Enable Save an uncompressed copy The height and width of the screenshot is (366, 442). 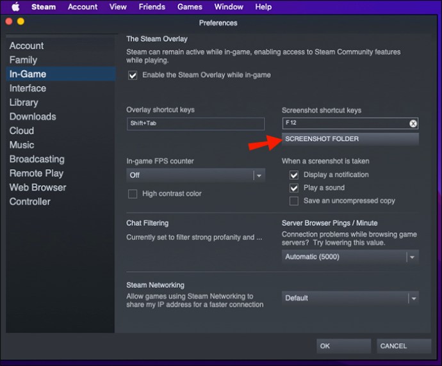click(294, 201)
